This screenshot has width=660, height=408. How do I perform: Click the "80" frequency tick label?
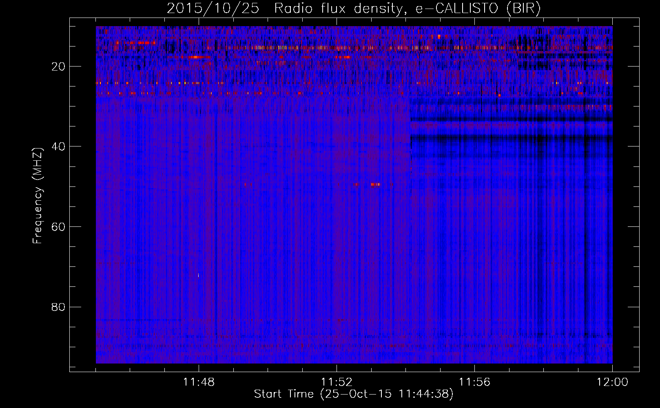click(59, 307)
